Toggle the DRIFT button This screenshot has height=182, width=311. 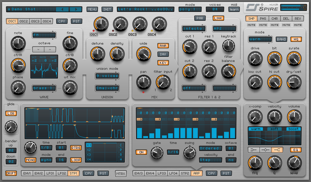(x=11, y=173)
